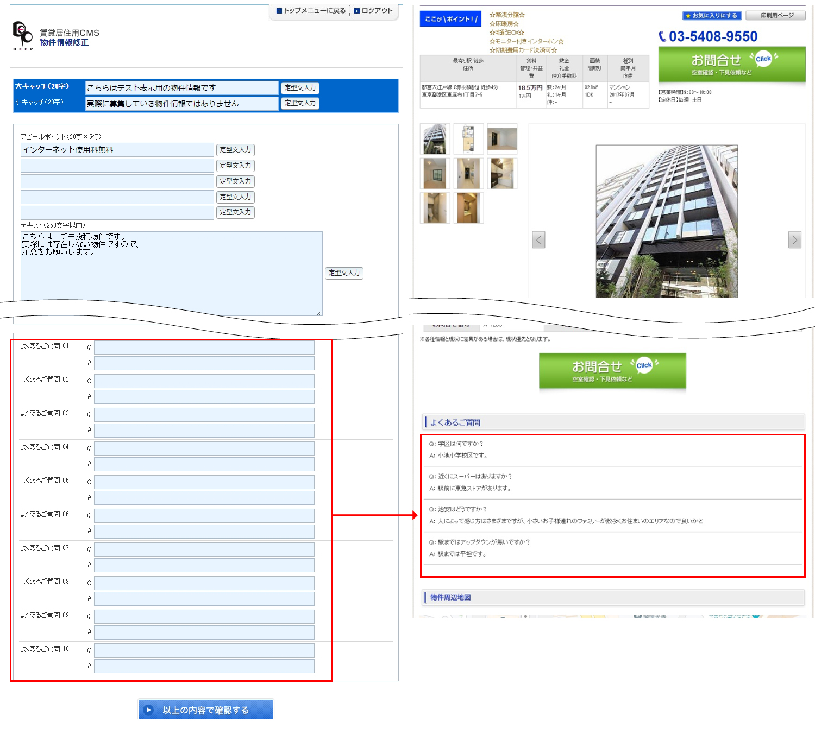
Task: Click answer 駅までは平坦です。
Action: 462,554
